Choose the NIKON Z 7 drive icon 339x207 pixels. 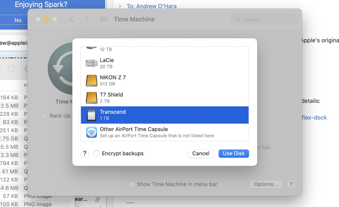[91, 80]
